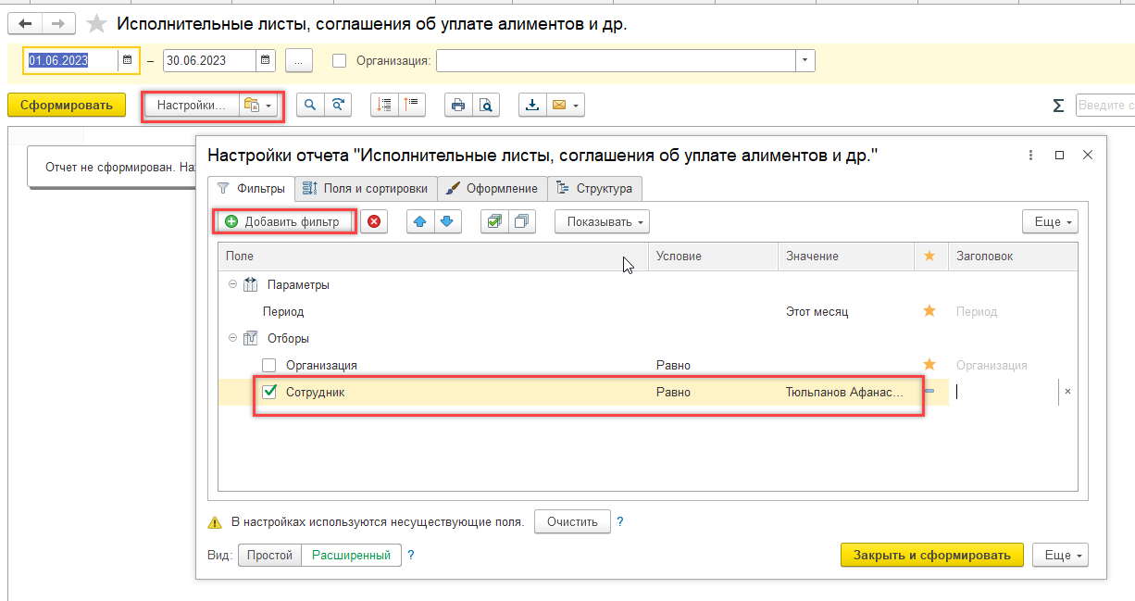Click the Условие column header
The image size is (1135, 601).
point(713,256)
